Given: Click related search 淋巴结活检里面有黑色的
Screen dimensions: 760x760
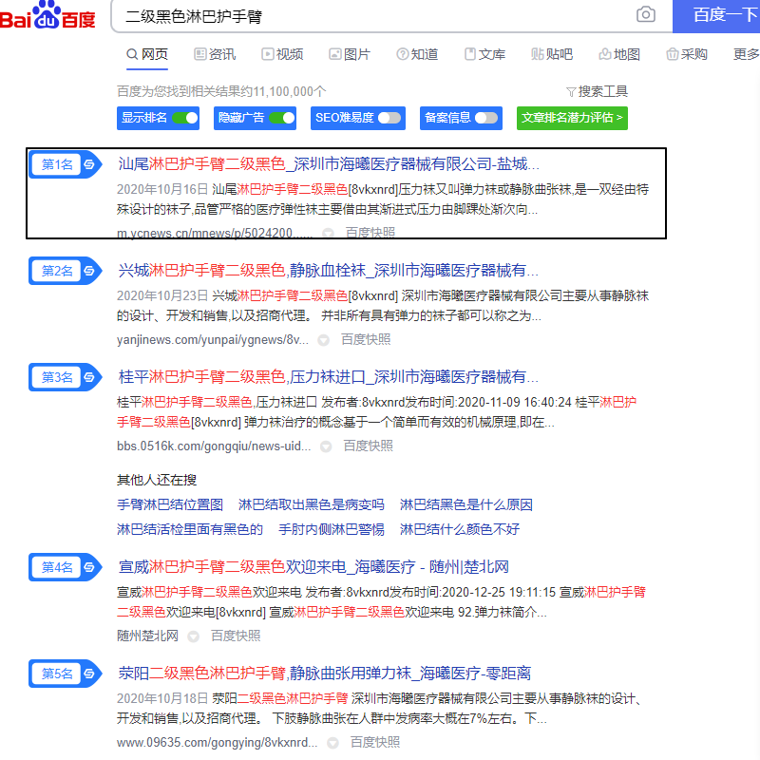Looking at the screenshot, I should (189, 529).
